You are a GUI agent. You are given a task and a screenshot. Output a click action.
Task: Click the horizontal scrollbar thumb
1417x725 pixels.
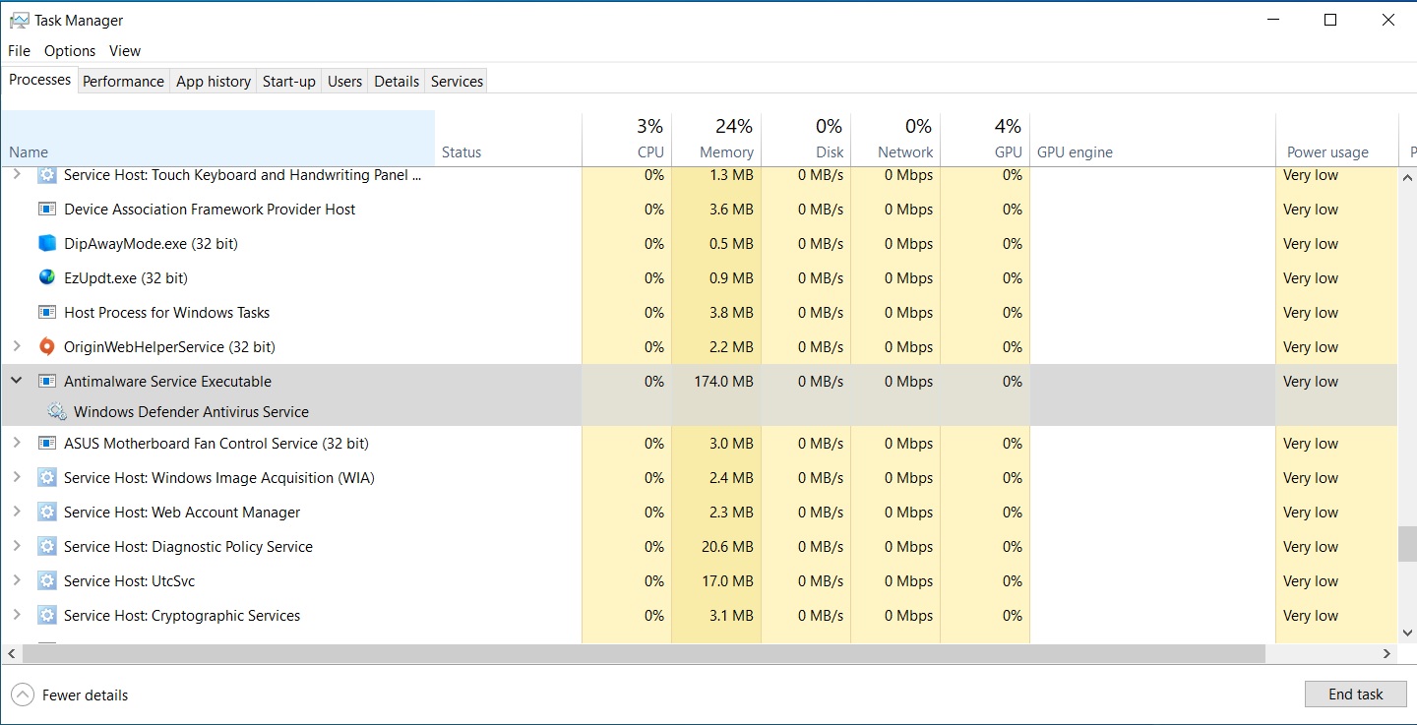pyautogui.click(x=642, y=654)
